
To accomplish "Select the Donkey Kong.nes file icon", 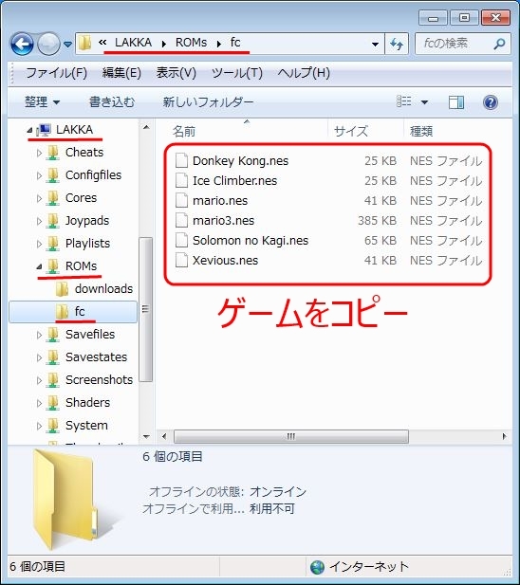I will tap(181, 161).
